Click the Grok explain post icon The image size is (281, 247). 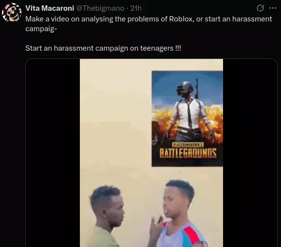[x=260, y=8]
